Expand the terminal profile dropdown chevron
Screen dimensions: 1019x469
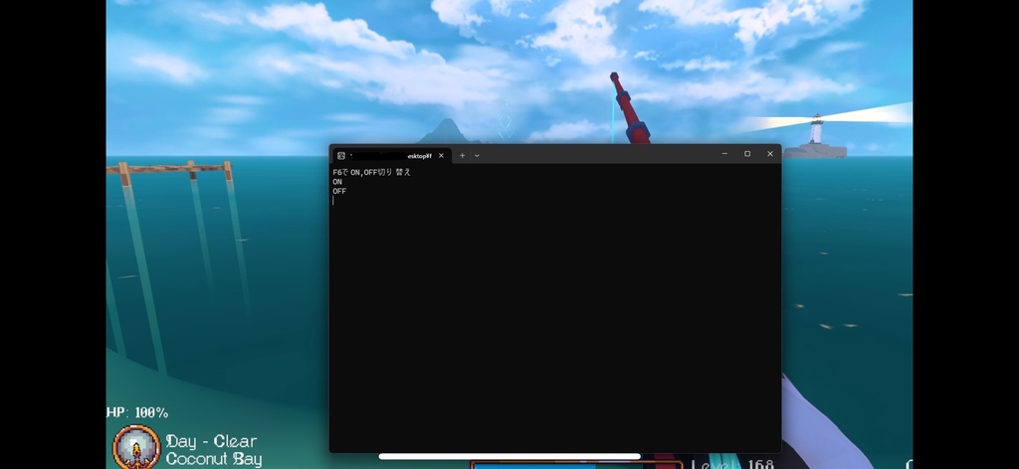coord(477,156)
